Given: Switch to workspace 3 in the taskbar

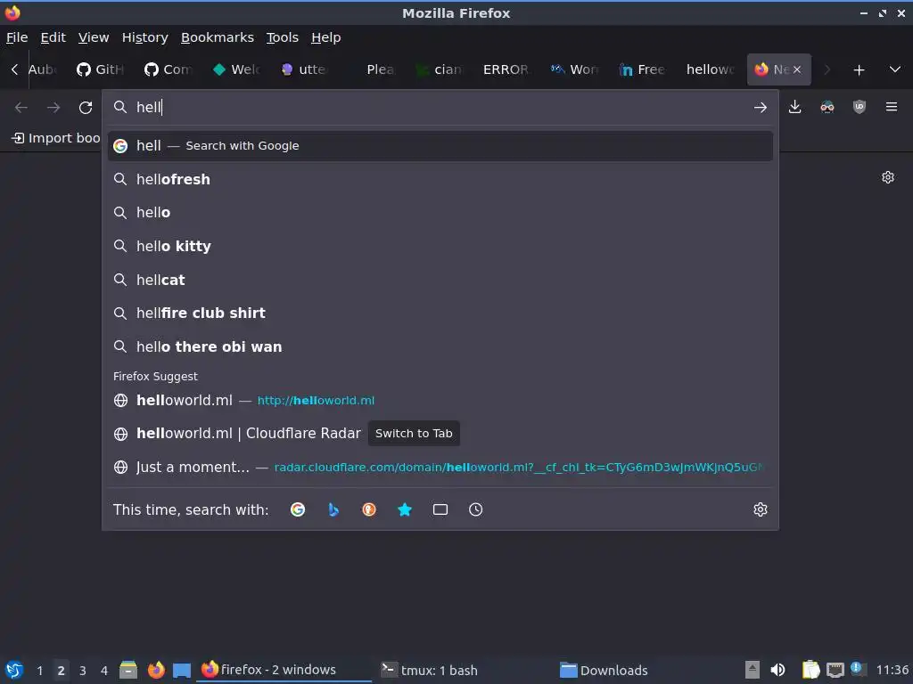Looking at the screenshot, I should [83, 671].
